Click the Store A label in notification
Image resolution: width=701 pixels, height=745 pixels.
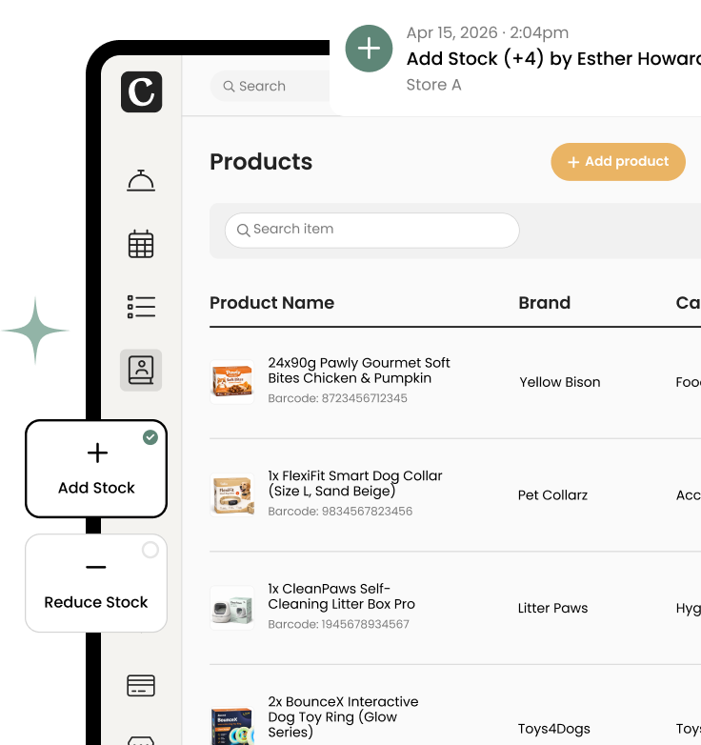(x=433, y=85)
